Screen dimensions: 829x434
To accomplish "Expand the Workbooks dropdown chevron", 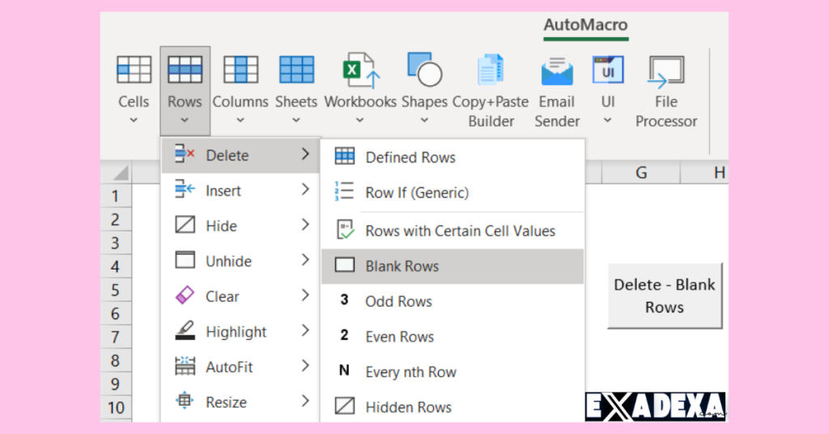I will point(360,121).
